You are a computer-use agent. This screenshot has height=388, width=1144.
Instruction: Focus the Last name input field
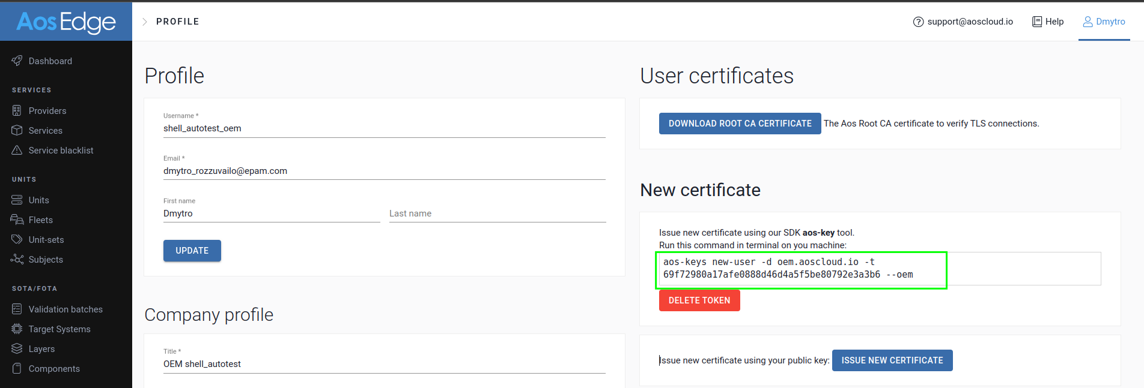click(497, 213)
